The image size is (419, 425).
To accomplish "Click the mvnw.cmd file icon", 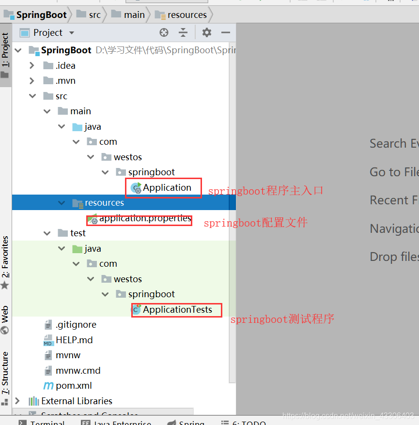I will [x=48, y=370].
